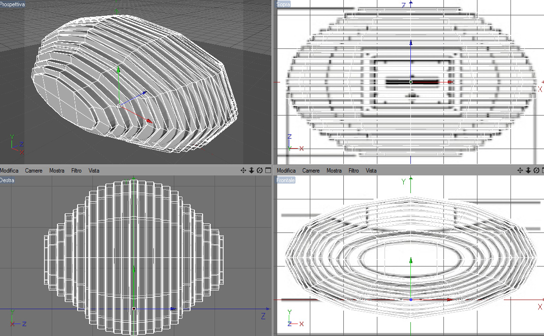
Task: Grab the green Y axis arrow in the Prospettiva view
Action: (x=118, y=70)
